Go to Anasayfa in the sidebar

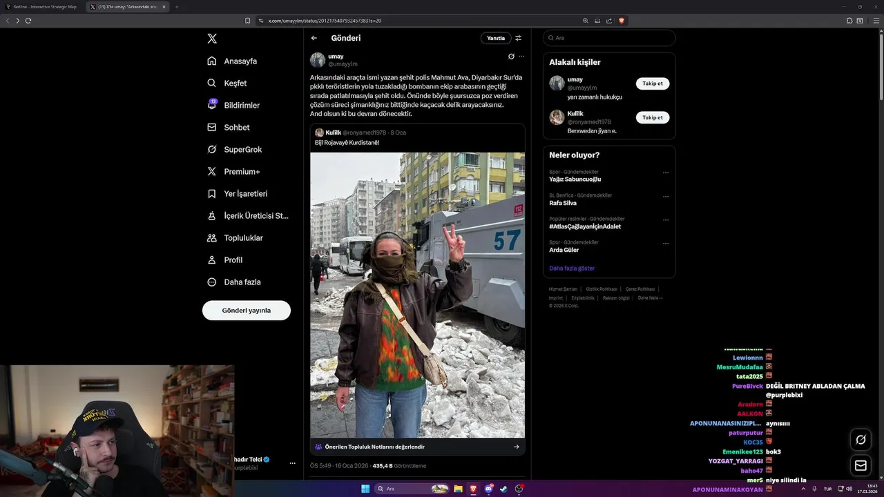pos(232,61)
